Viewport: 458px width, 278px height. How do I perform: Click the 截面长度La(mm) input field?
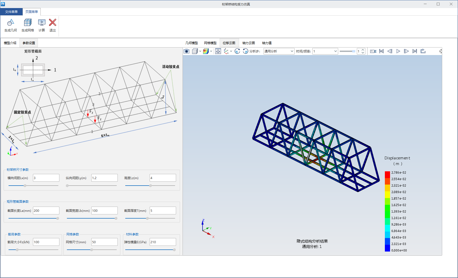point(46,211)
